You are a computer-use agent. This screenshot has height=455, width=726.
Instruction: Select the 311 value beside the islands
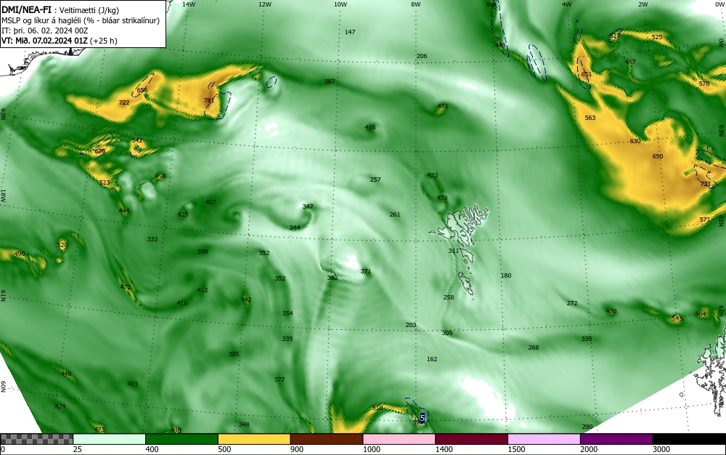[454, 251]
